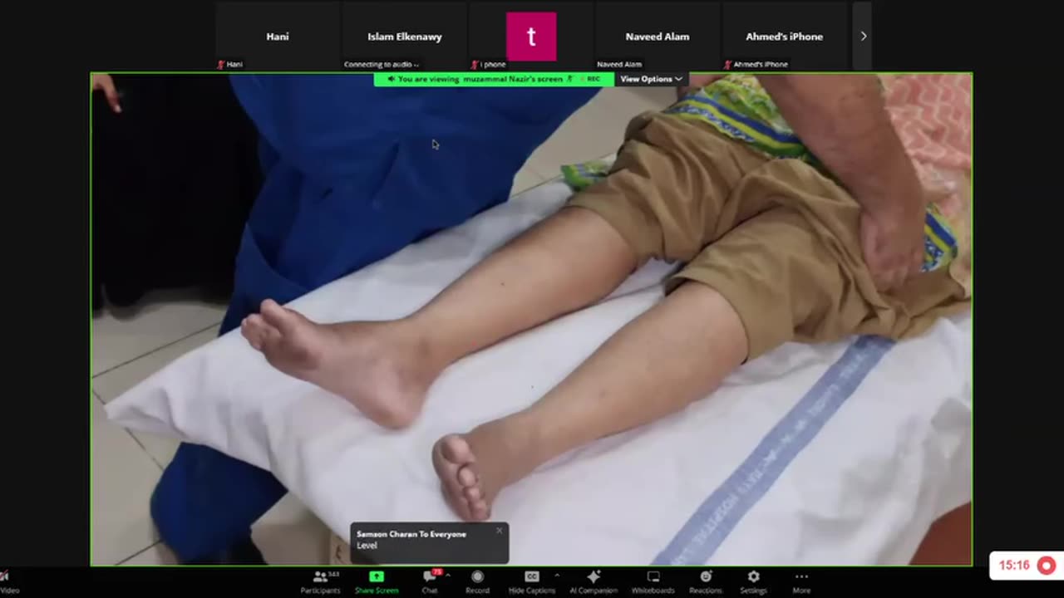The height and width of the screenshot is (598, 1064).
Task: Select Naveed Alam's participant tile
Action: [x=658, y=37]
